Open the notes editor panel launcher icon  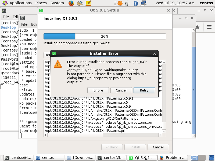tap(88, 3)
